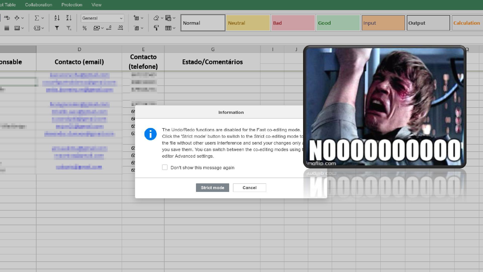Viewport: 483px width, 272px height.
Task: Apply the Good cell style
Action: 338,23
